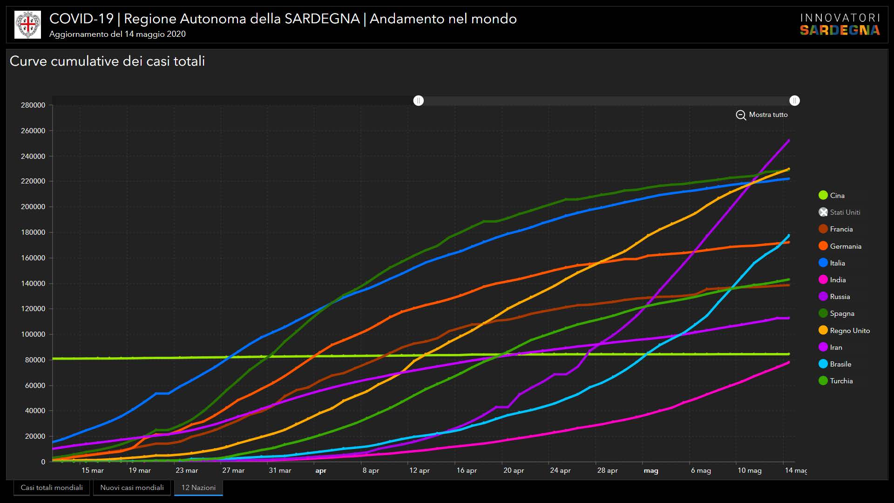Viewport: 894px width, 503px height.
Task: Toggle the Spagna dark green legend marker
Action: point(823,313)
